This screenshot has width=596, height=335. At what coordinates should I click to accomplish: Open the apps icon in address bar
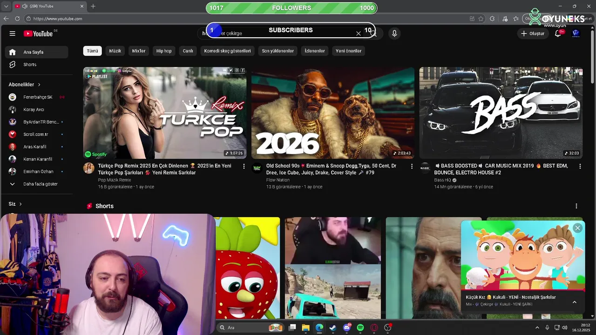tap(472, 19)
